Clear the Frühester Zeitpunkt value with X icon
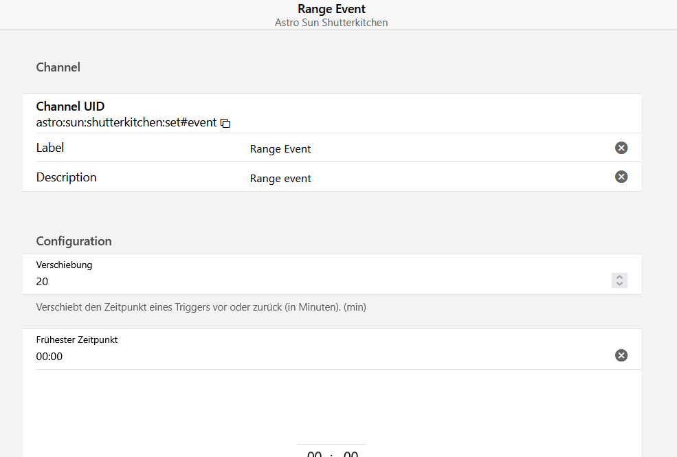Viewport: 677px width, 457px height. [621, 355]
